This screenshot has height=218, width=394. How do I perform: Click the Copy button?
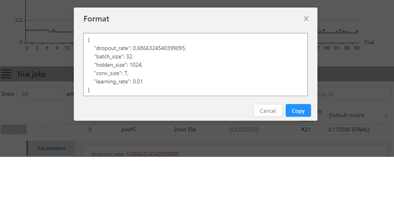(298, 111)
